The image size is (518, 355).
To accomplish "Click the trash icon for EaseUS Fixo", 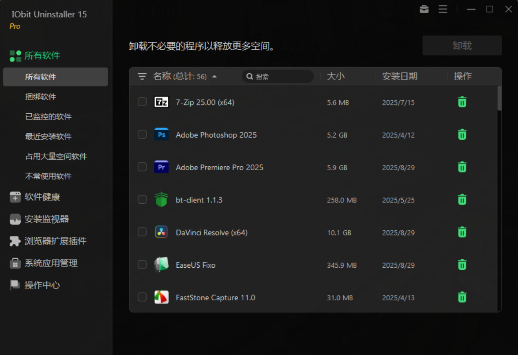I will pyautogui.click(x=462, y=265).
